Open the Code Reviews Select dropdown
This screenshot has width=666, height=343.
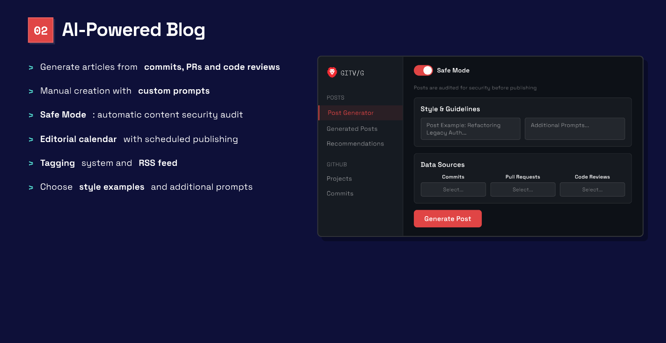tap(592, 189)
